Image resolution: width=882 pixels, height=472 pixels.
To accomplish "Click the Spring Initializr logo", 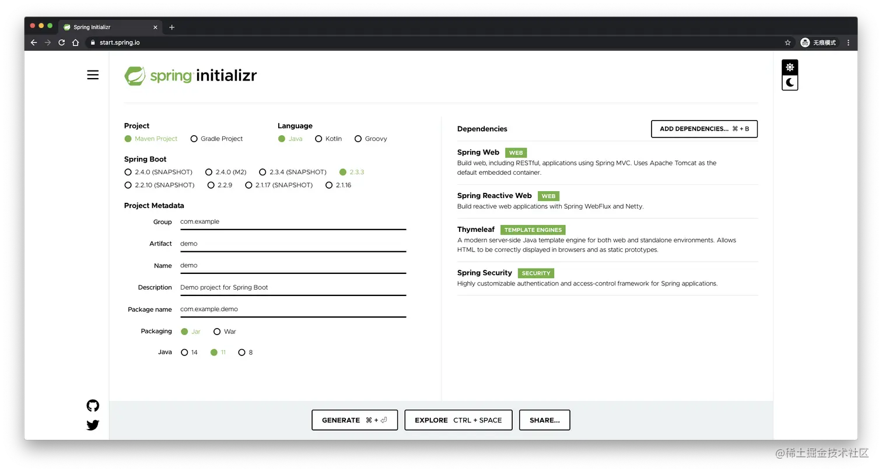I will click(191, 76).
